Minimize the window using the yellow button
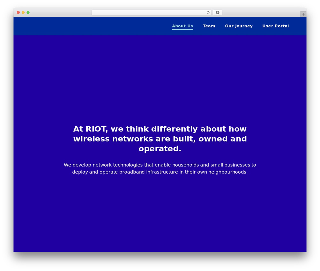The height and width of the screenshot is (271, 320). pyautogui.click(x=23, y=12)
